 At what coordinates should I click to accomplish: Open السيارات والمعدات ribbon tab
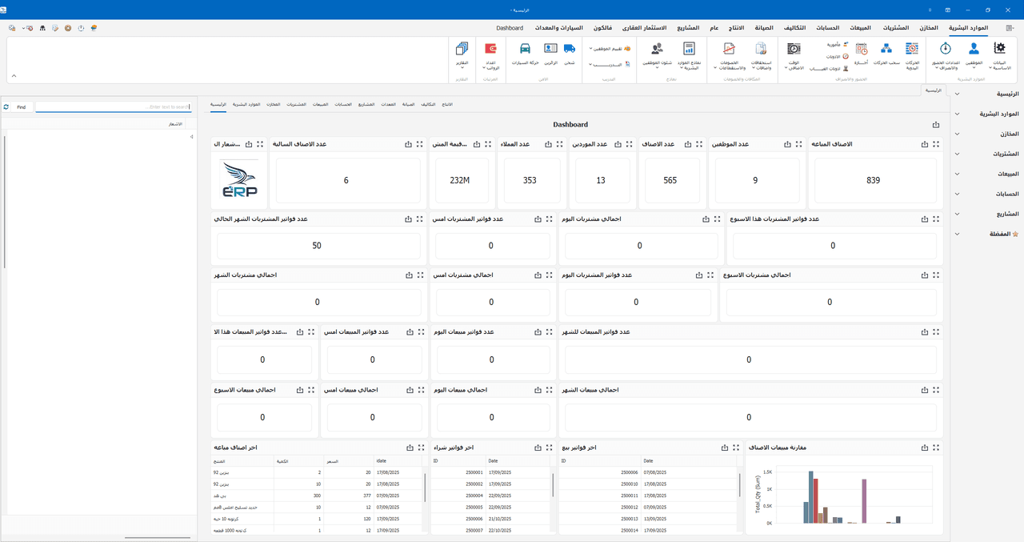[558, 28]
